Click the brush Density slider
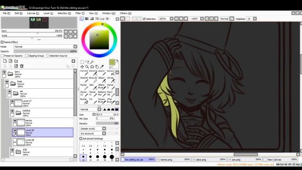The width and height of the screenshot is (302, 170). (x=107, y=123)
